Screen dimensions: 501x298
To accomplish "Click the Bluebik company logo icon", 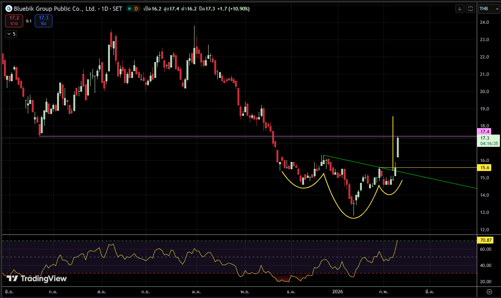I will (9, 9).
